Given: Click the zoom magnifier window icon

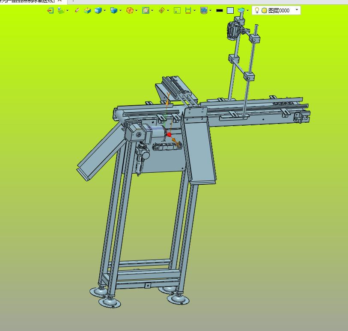Looking at the screenshot, I should [x=146, y=10].
